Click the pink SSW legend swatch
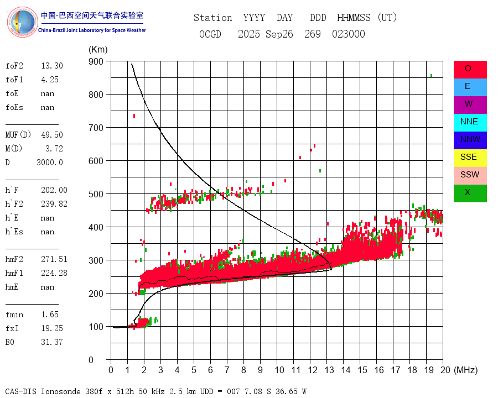 [x=470, y=176]
